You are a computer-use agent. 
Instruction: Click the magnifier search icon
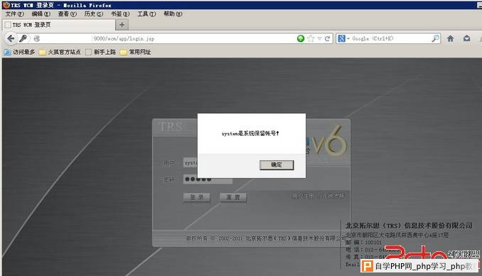coord(435,38)
